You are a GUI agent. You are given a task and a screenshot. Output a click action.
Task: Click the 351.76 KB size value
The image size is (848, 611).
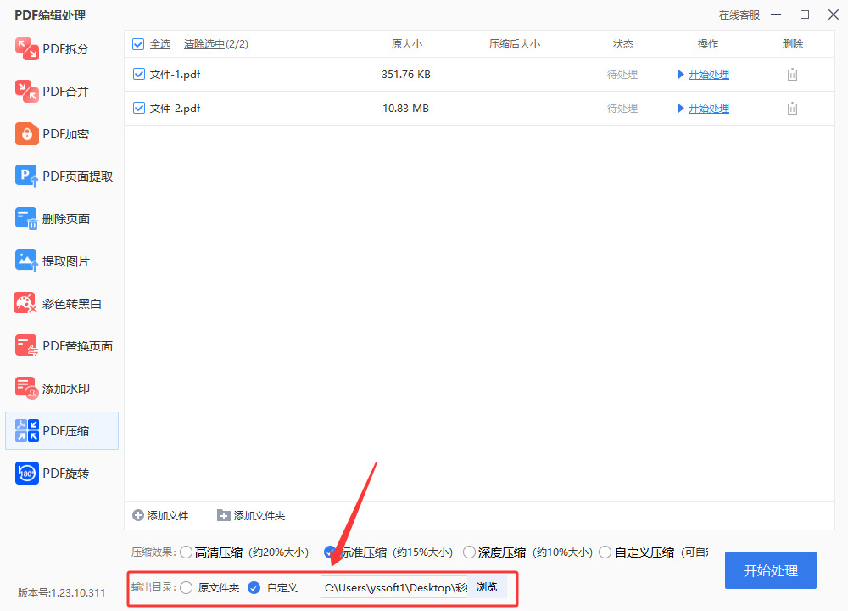point(406,74)
